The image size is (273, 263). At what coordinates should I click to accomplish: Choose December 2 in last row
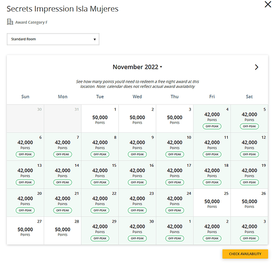click(x=212, y=231)
